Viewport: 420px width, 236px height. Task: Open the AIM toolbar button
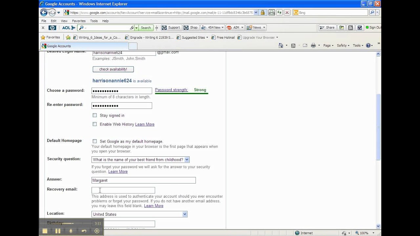(236, 28)
